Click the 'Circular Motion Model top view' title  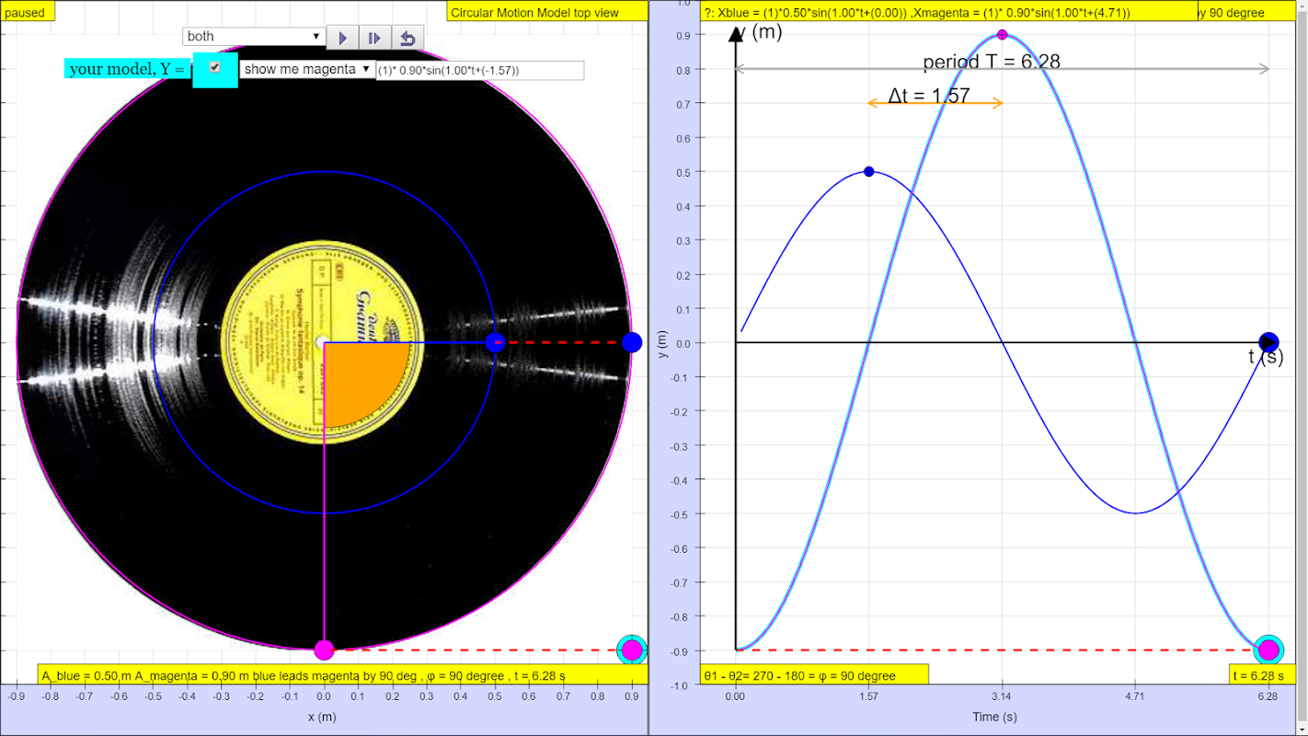pyautogui.click(x=547, y=12)
